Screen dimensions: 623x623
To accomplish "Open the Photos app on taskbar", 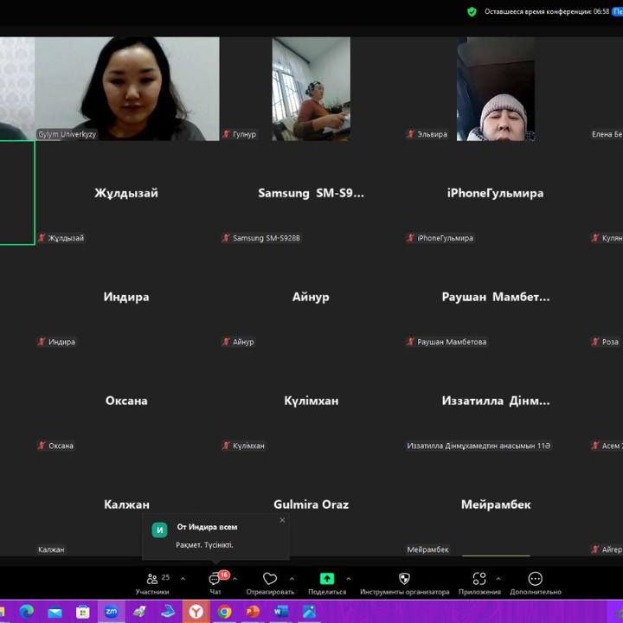I will click(309, 612).
